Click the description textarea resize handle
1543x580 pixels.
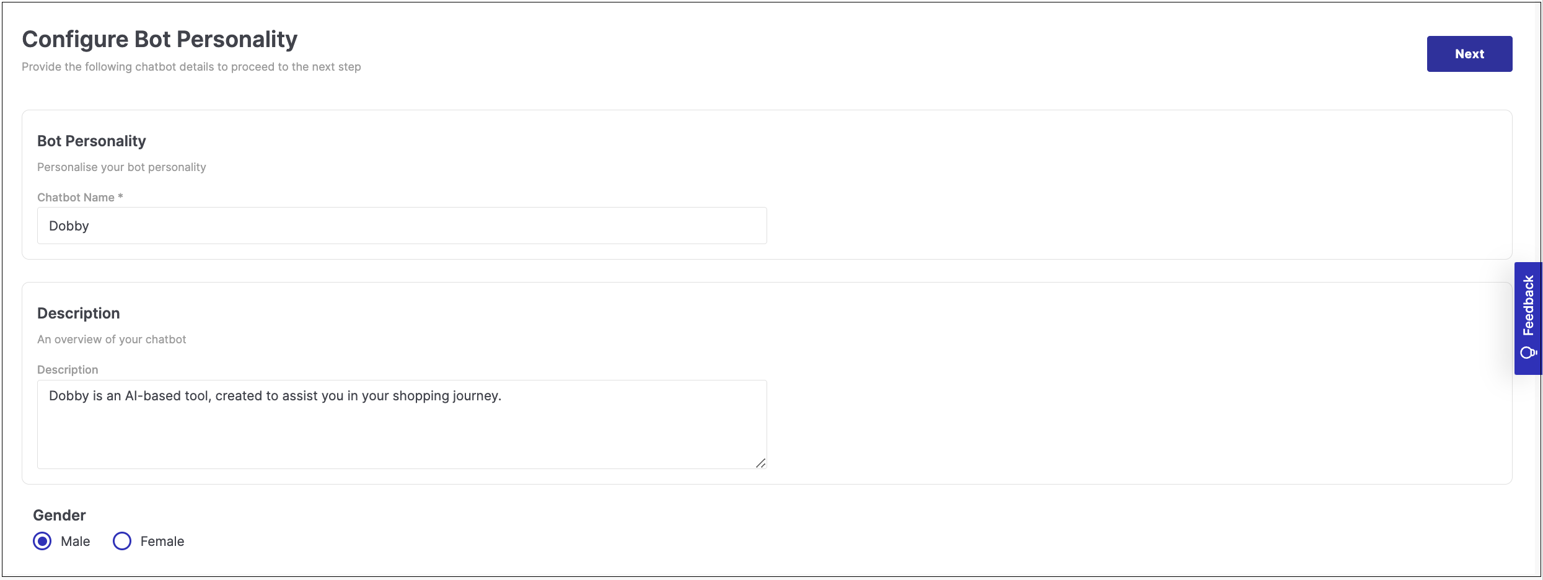coord(760,462)
